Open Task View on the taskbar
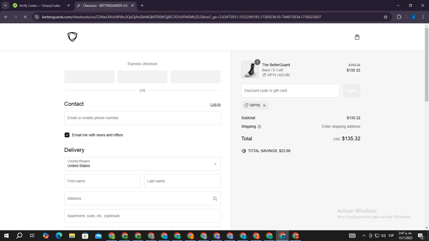The height and width of the screenshot is (241, 429). click(x=32, y=236)
